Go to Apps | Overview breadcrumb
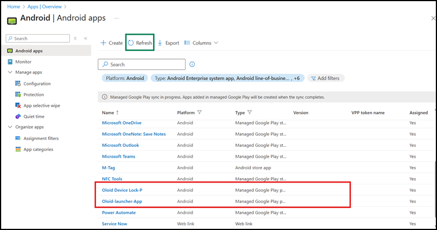Screen dimensions: 437x230 pyautogui.click(x=45, y=6)
